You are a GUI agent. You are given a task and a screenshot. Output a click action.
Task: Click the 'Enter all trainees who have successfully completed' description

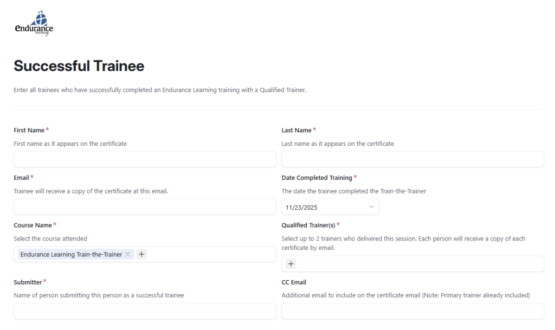point(160,90)
